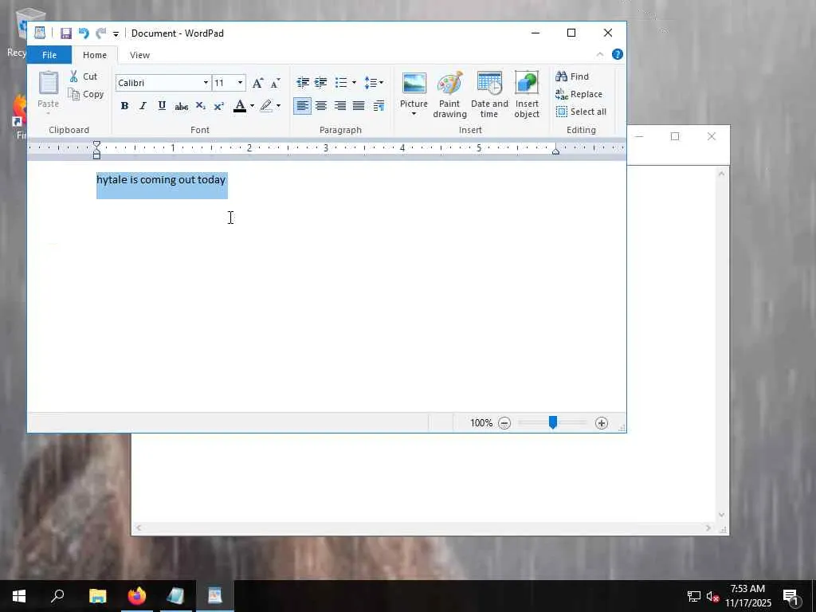Zoom out with the minus button
This screenshot has height=612, width=816.
pyautogui.click(x=504, y=423)
